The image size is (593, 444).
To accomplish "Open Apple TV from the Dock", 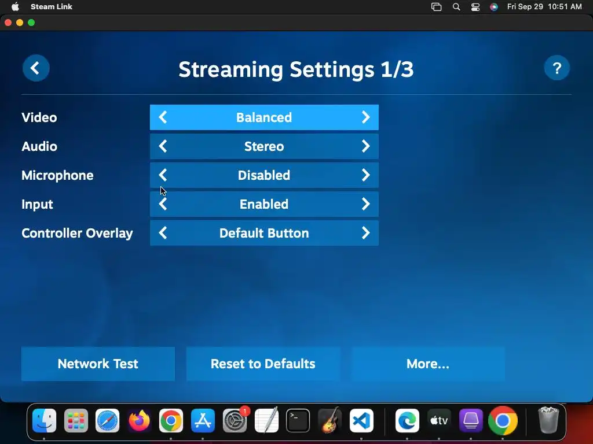I will click(x=439, y=421).
